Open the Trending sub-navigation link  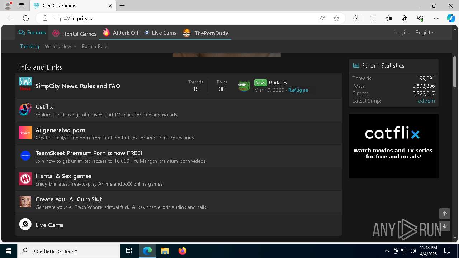pyautogui.click(x=29, y=46)
